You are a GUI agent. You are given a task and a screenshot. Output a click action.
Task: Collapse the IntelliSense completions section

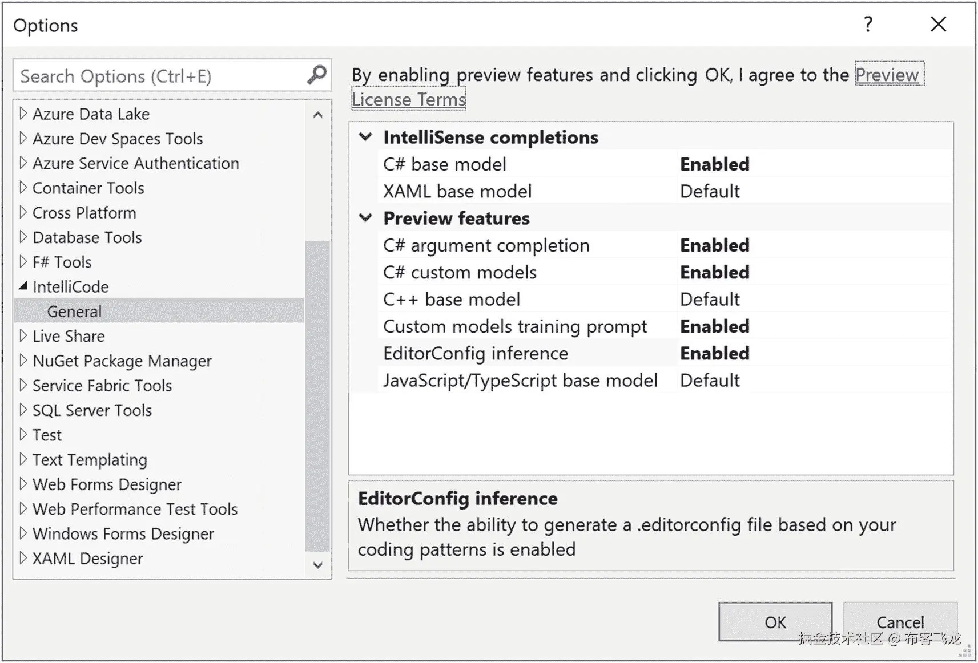point(365,137)
